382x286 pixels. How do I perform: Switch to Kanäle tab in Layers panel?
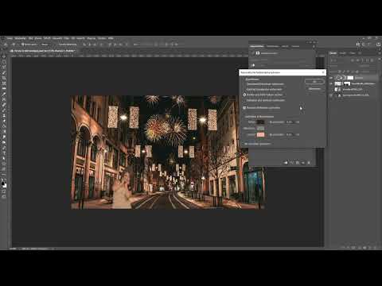(x=343, y=53)
